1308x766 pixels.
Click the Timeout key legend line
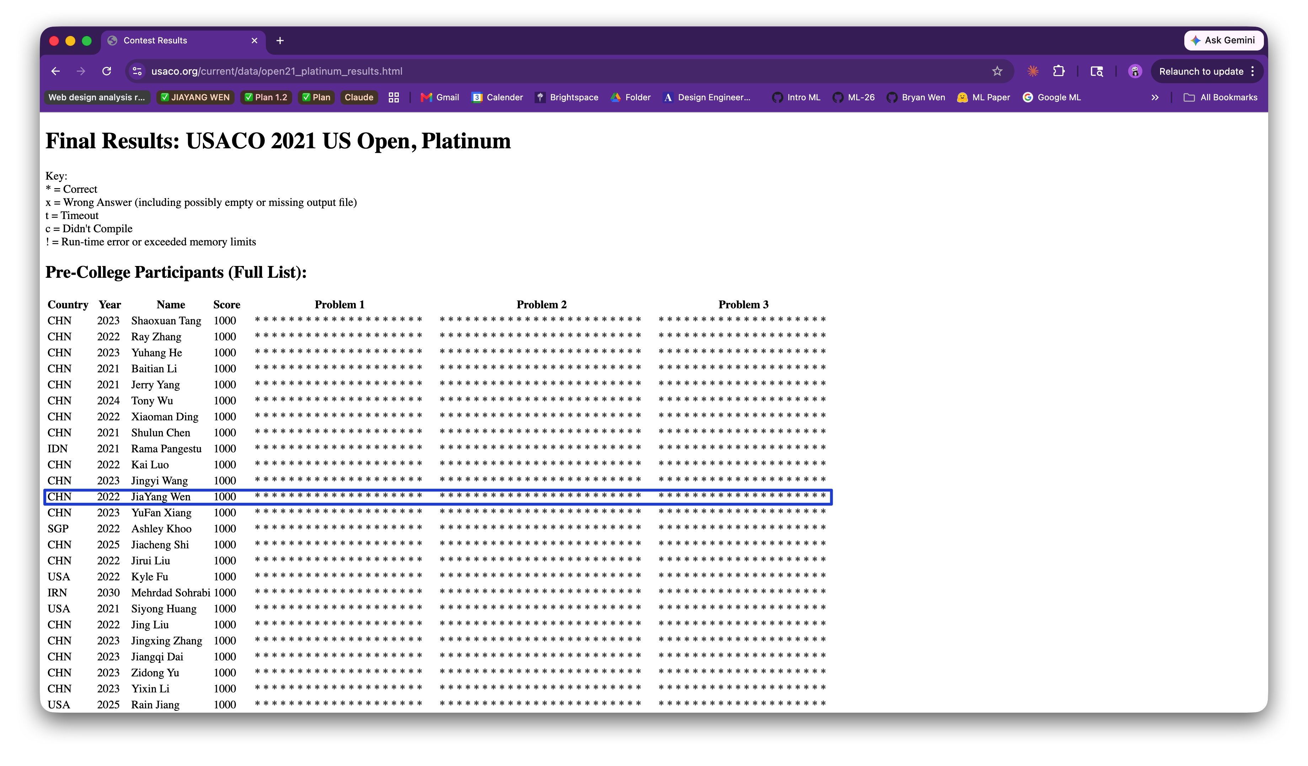click(72, 216)
